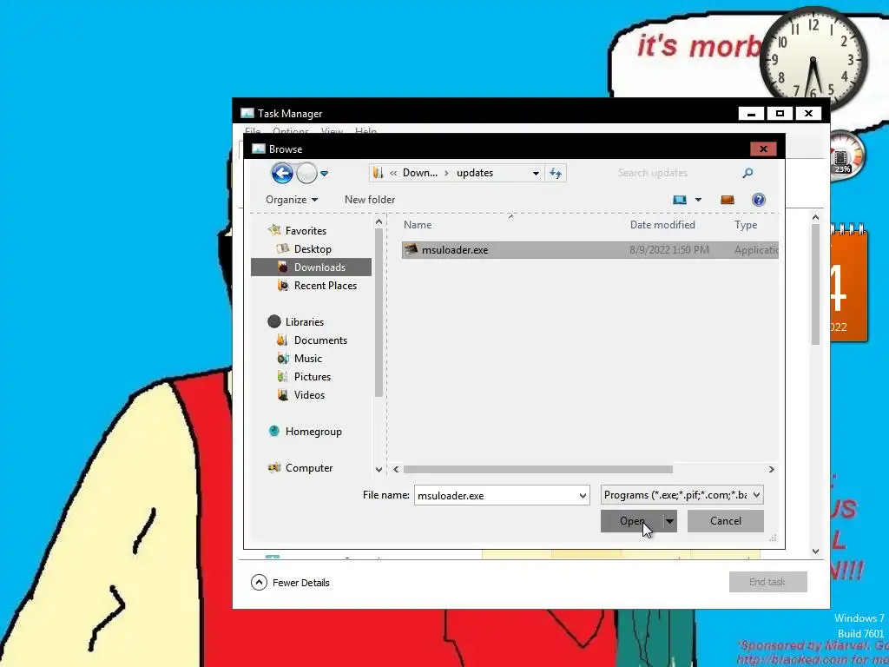The height and width of the screenshot is (667, 889).
Task: Click the Libraries icon
Action: 274,321
